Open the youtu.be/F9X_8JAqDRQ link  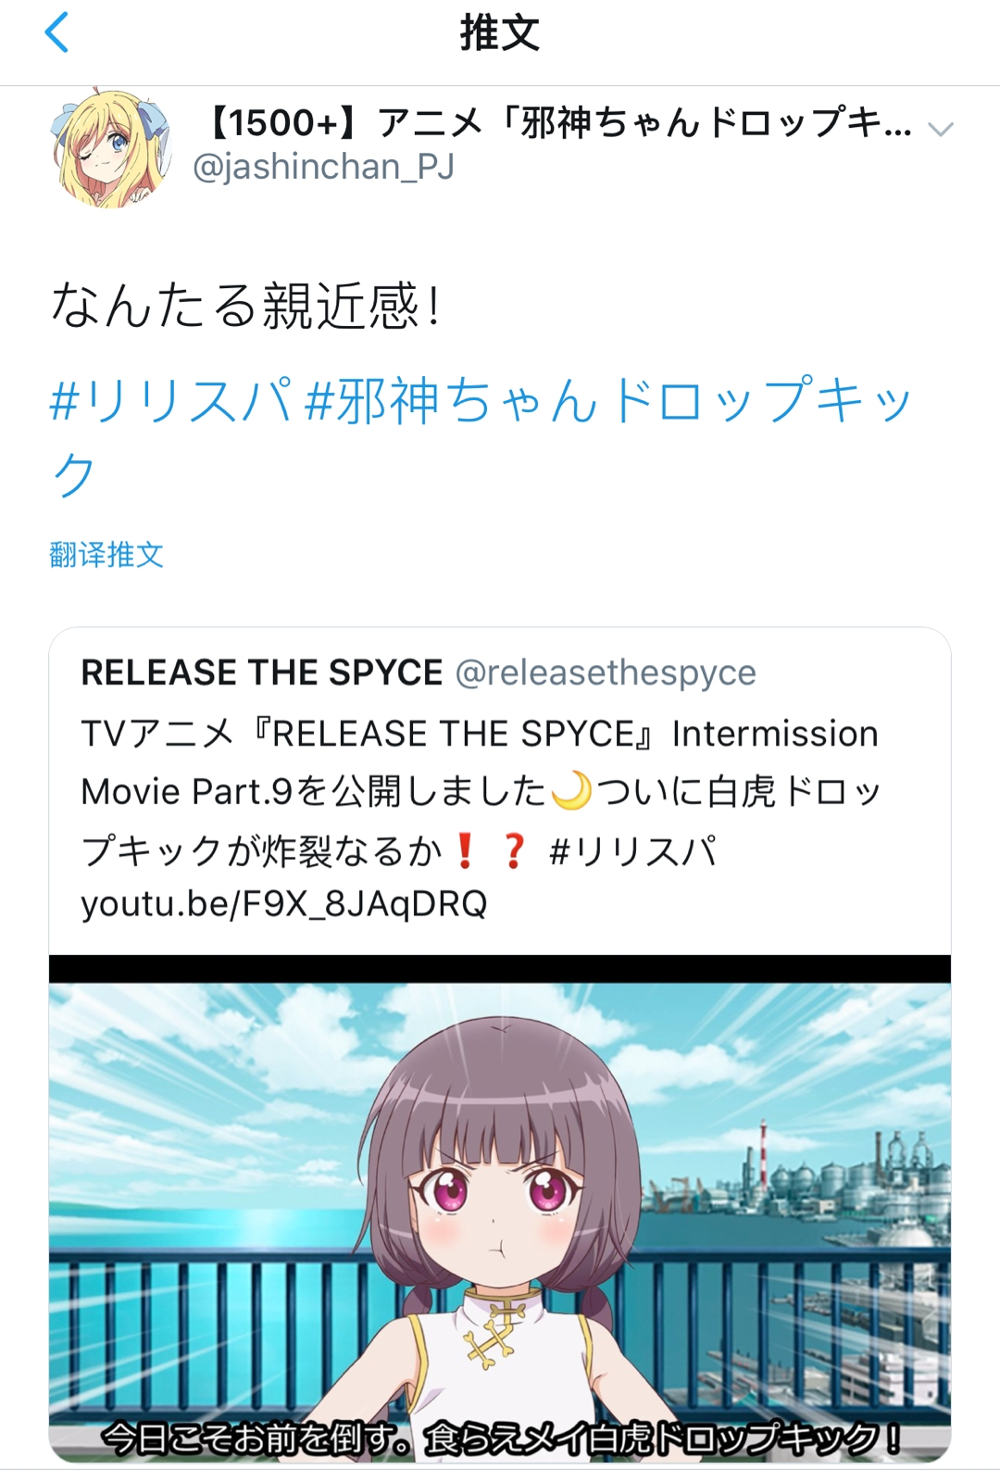pyautogui.click(x=284, y=904)
